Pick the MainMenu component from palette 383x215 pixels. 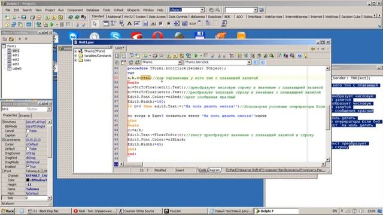[113, 23]
